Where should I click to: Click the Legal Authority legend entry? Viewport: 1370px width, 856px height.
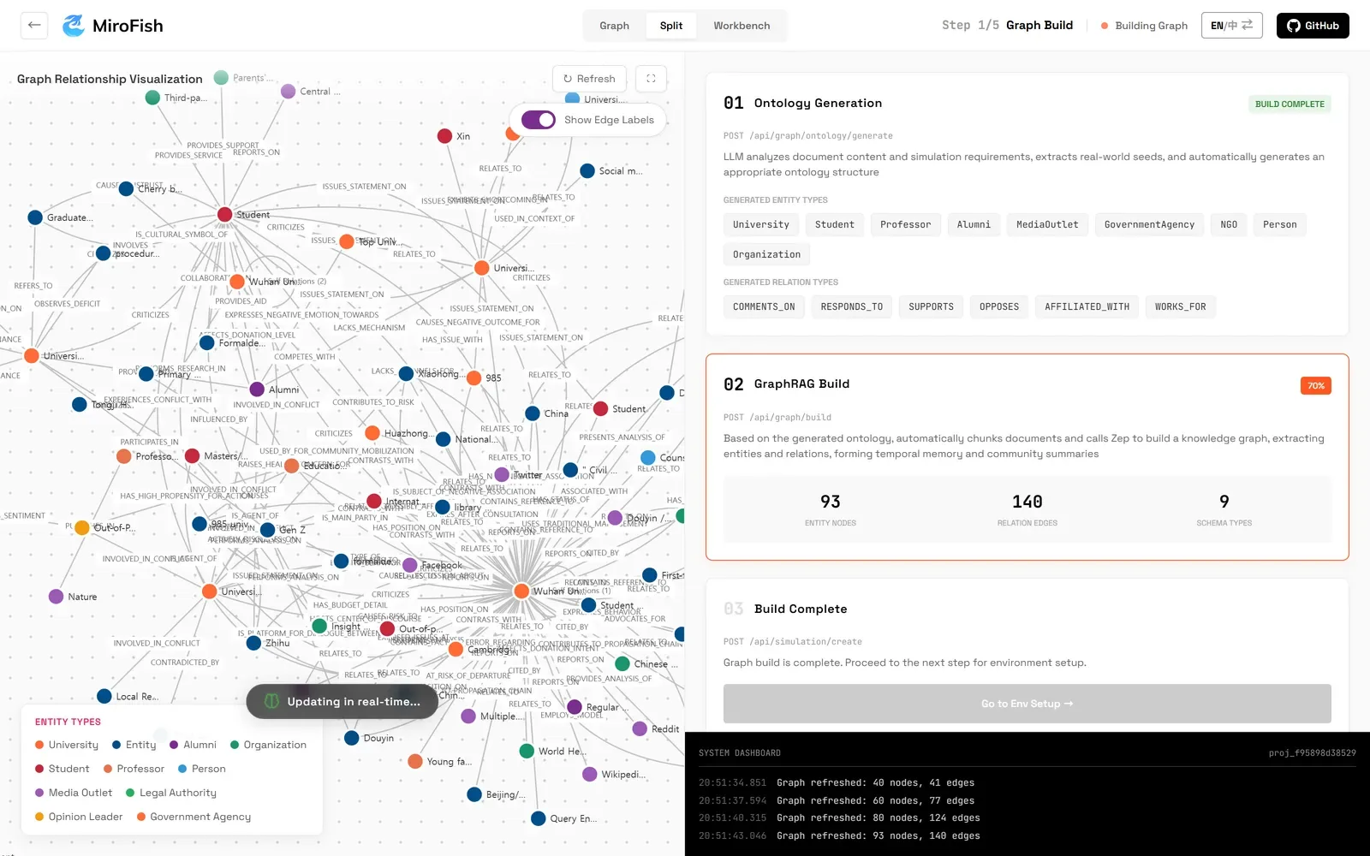[171, 793]
